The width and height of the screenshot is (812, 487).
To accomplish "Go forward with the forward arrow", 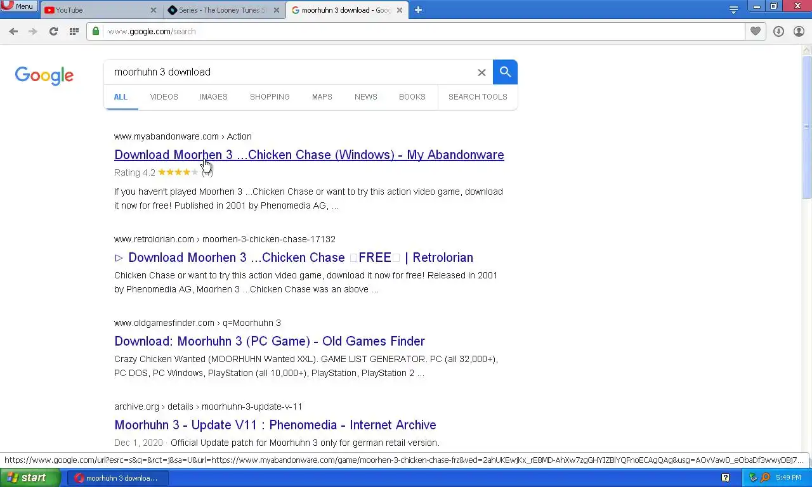I will click(x=33, y=31).
